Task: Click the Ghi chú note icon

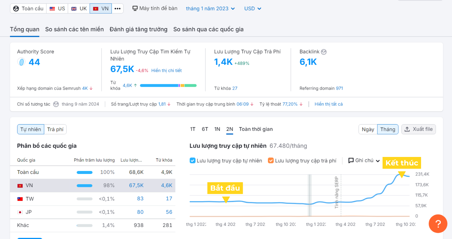Action: [351, 160]
